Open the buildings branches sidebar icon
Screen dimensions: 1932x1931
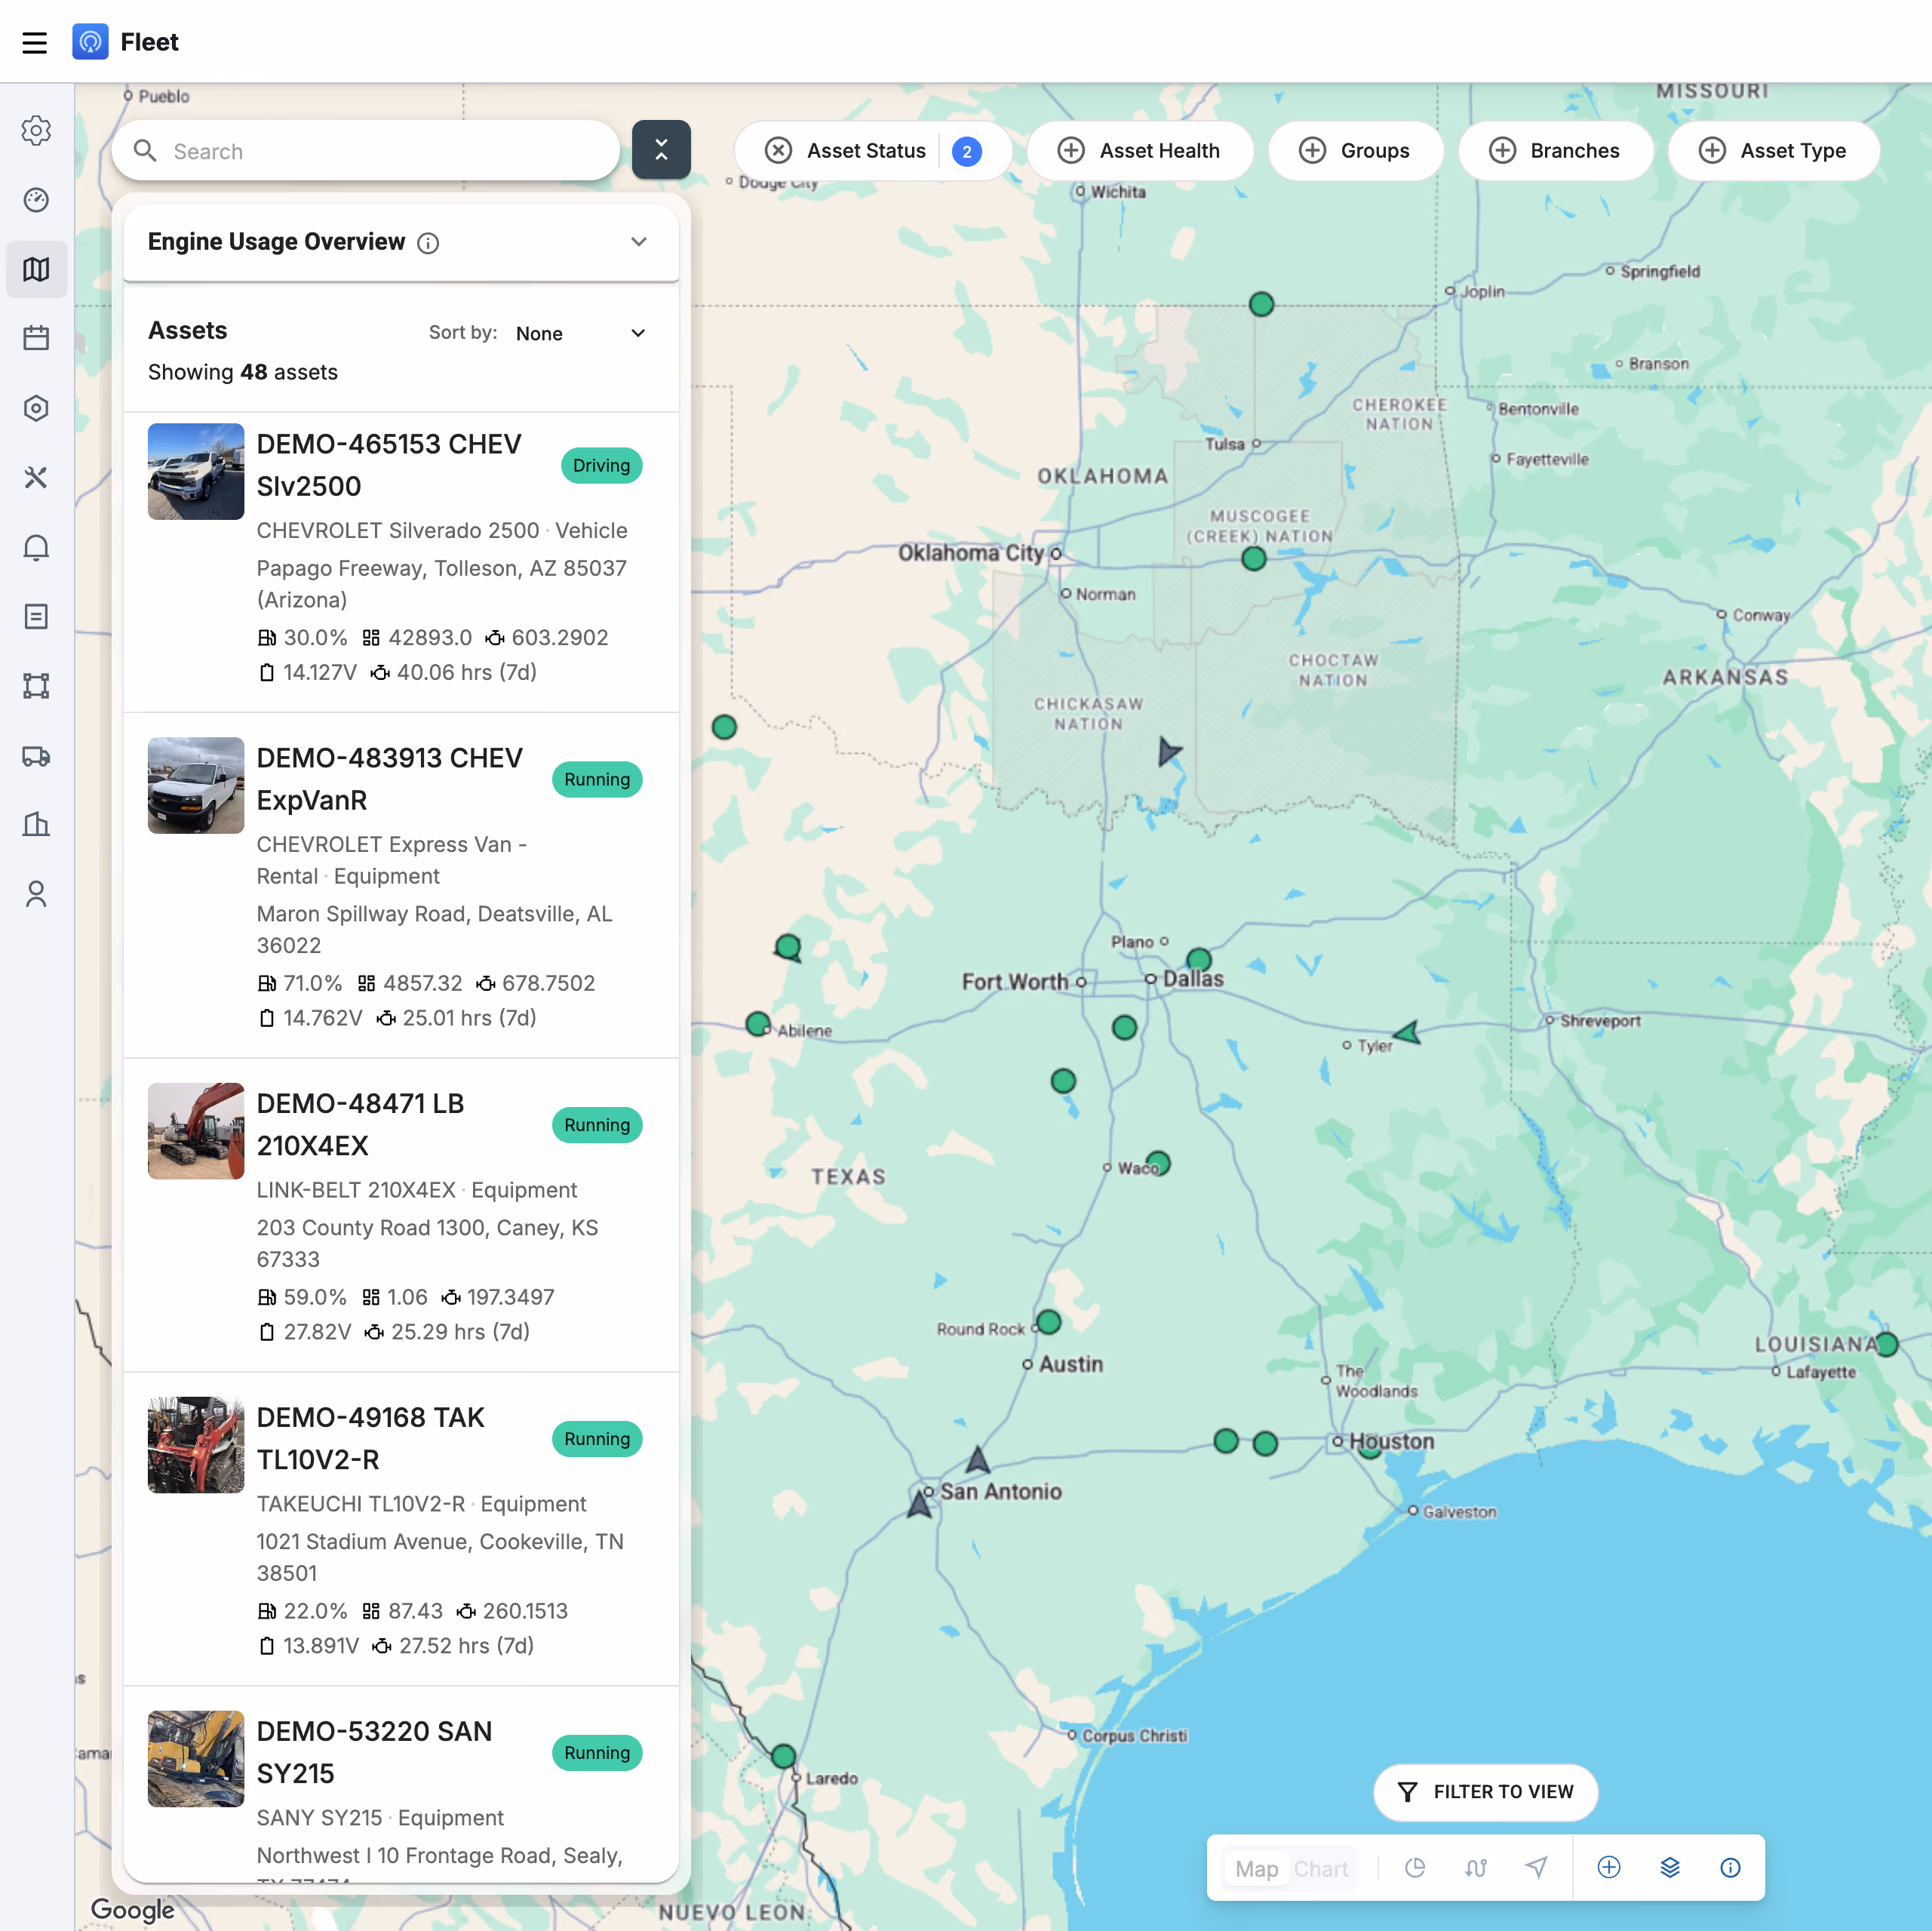(36, 825)
